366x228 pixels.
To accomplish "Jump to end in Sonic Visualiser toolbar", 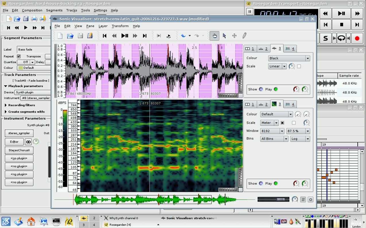I will [145, 36].
